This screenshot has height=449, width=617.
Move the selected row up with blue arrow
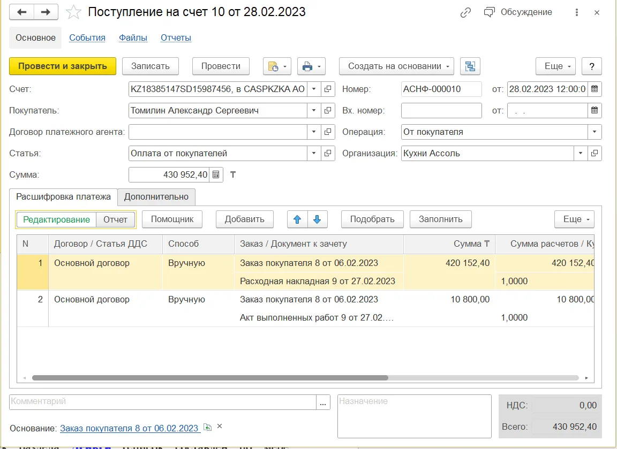click(x=297, y=219)
